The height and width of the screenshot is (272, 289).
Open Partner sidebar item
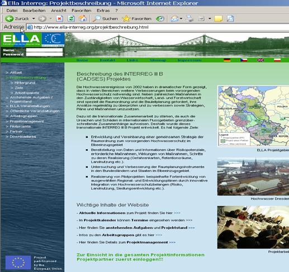(16, 131)
